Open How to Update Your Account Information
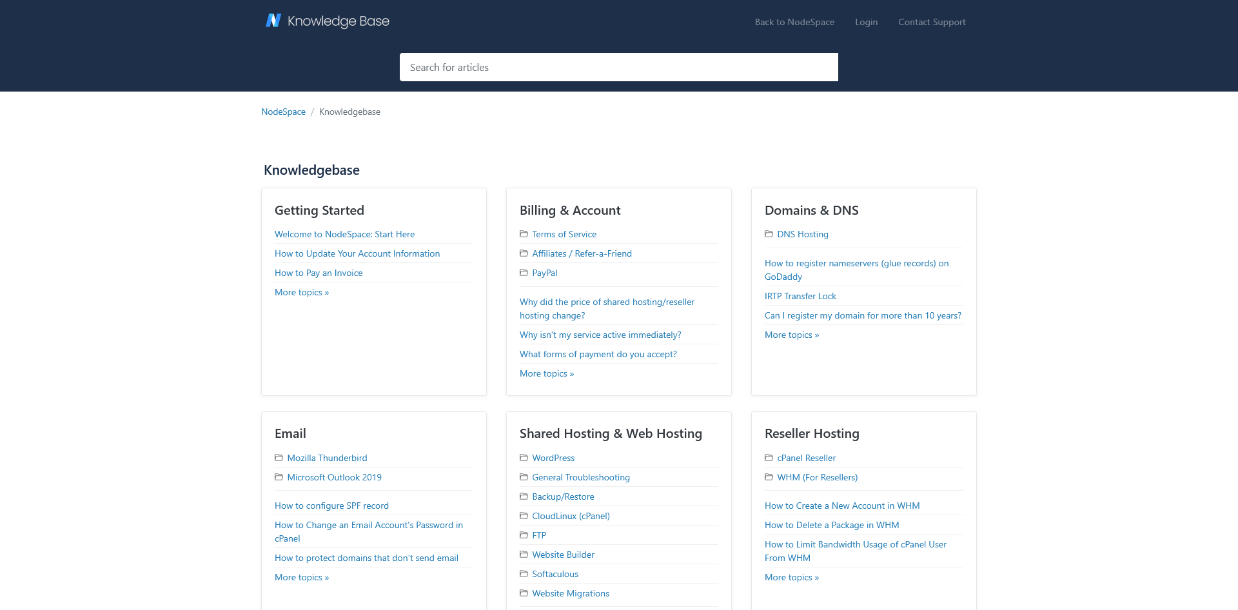The width and height of the screenshot is (1238, 610). [x=357, y=253]
